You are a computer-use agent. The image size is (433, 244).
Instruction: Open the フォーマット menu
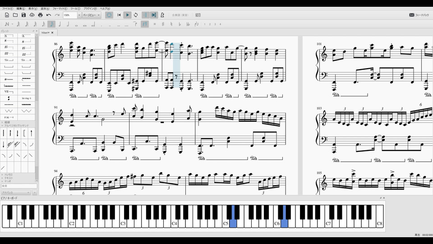pyautogui.click(x=60, y=9)
